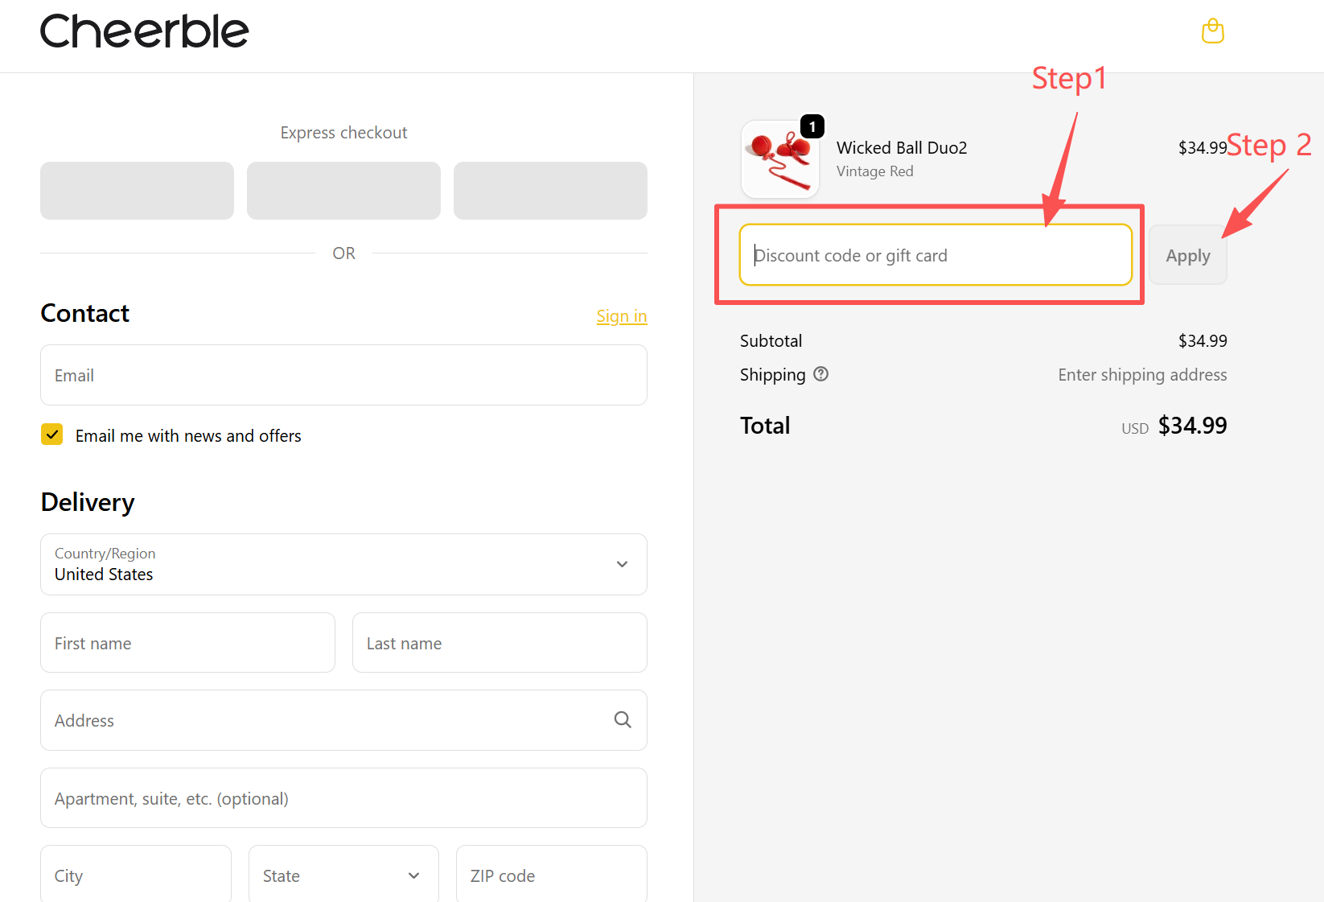Select the Last name field
Screen dimensions: 1324x902
(x=500, y=643)
